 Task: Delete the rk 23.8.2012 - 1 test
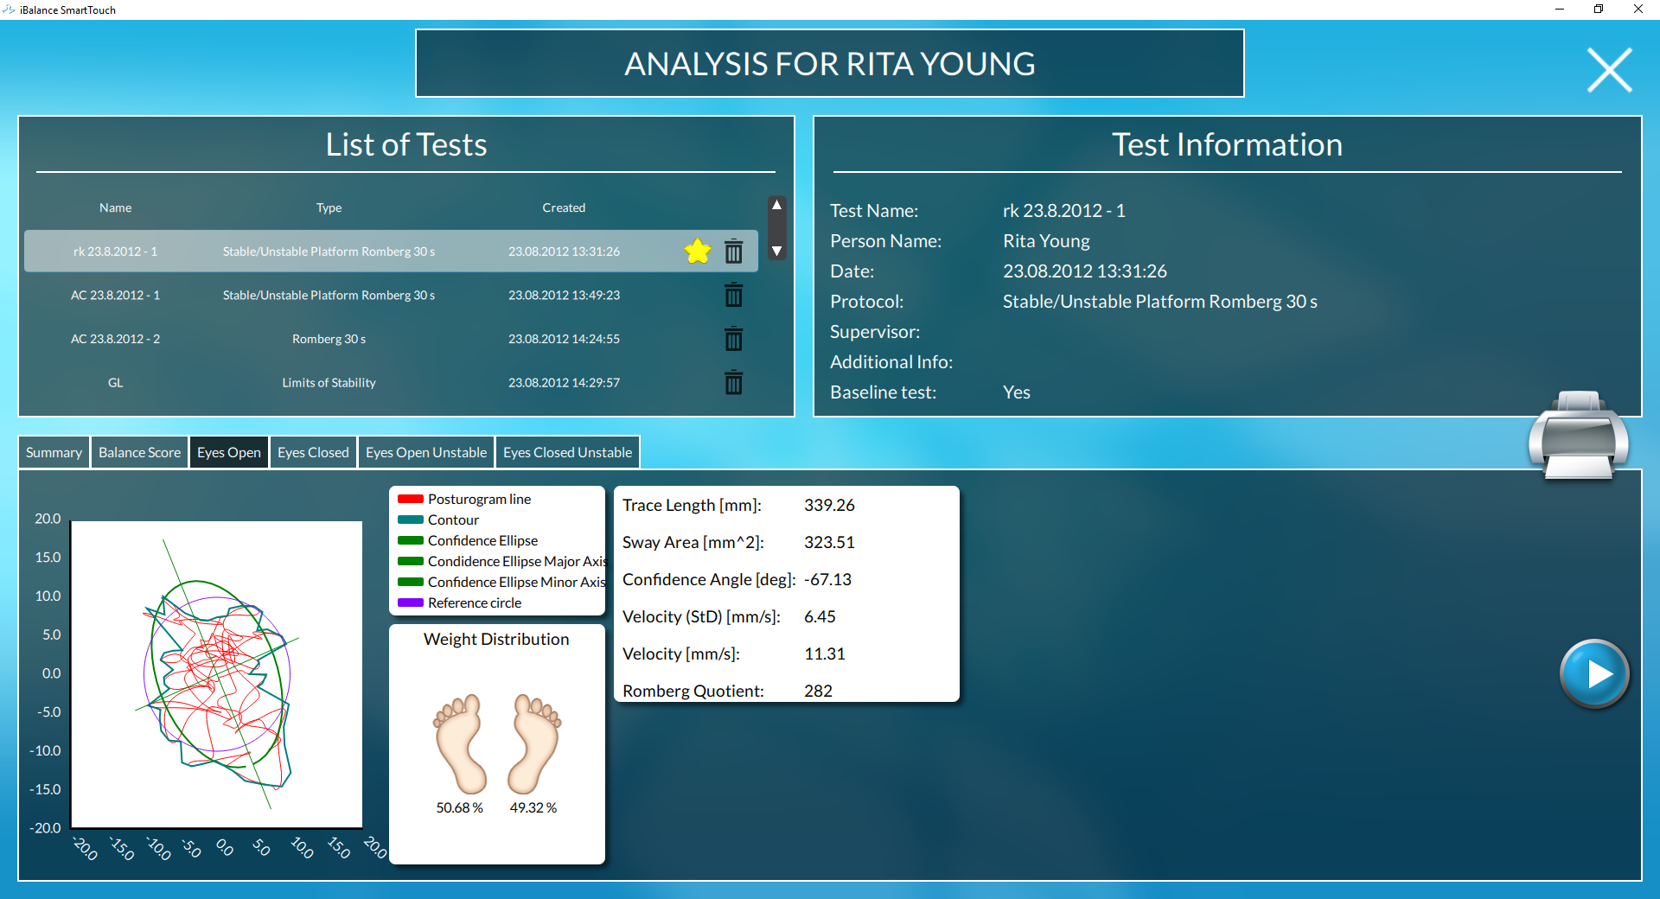click(733, 252)
